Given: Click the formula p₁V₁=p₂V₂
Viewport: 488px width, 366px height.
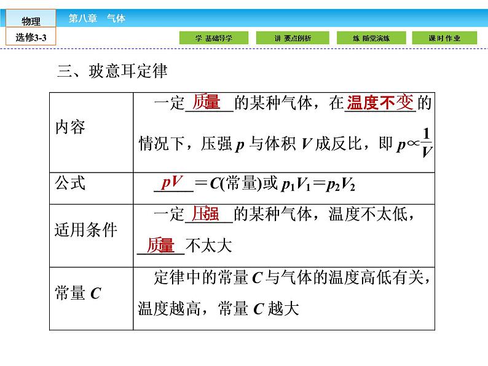Looking at the screenshot, I should 318,184.
